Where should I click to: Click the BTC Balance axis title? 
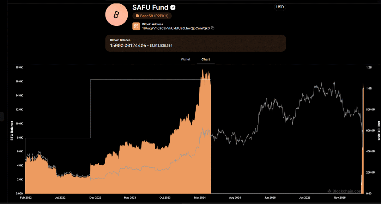click(x=12, y=130)
